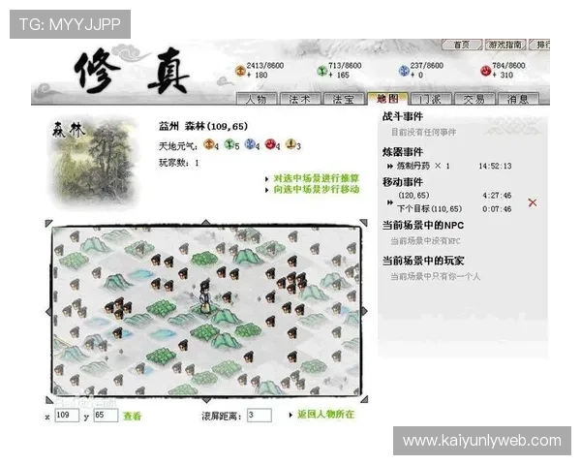Screen dimensions: 581x465
Task: Click the 森林 forest scene thumbnail
Action: (93, 163)
